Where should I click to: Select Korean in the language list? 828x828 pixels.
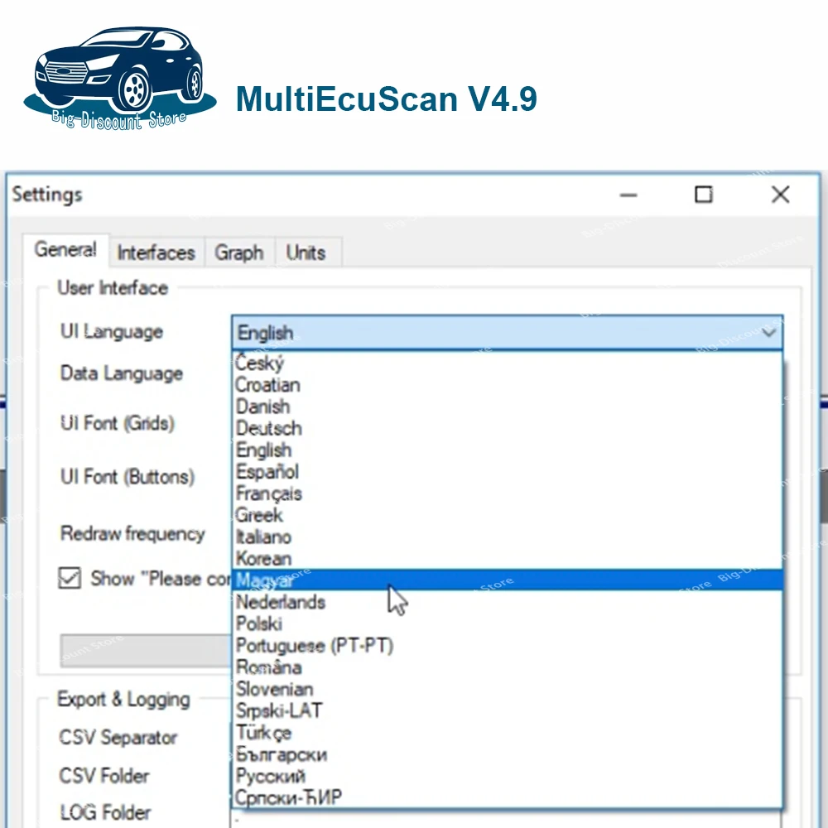coord(507,559)
